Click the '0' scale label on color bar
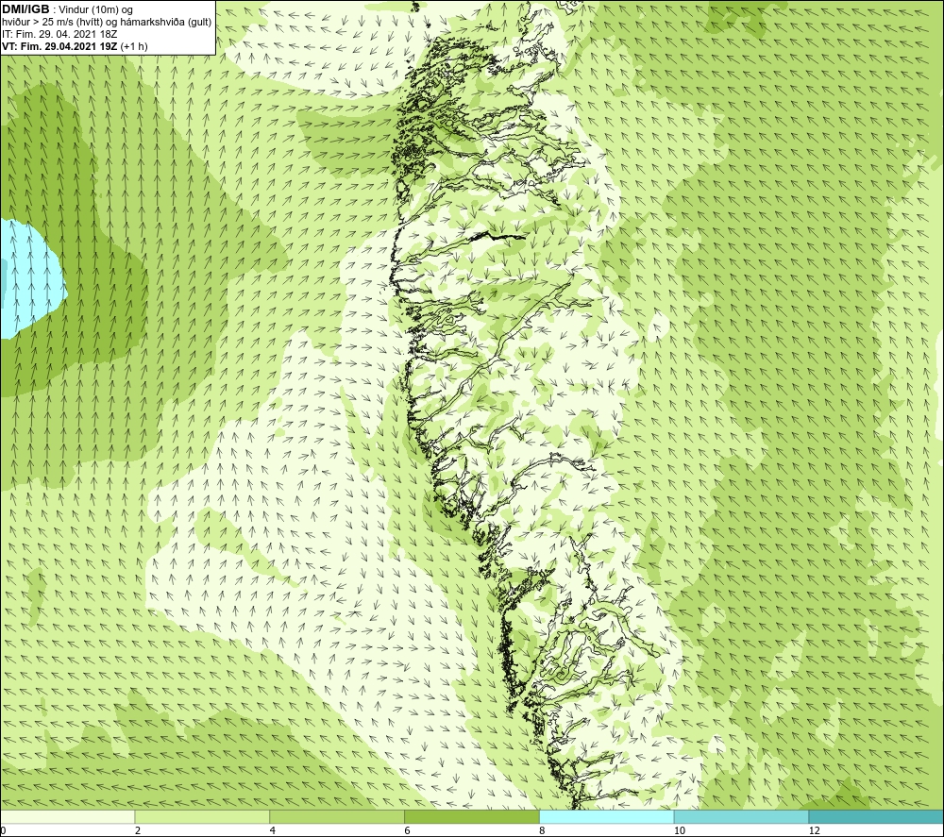Screen dimensions: 944x837 pyautogui.click(x=4, y=830)
